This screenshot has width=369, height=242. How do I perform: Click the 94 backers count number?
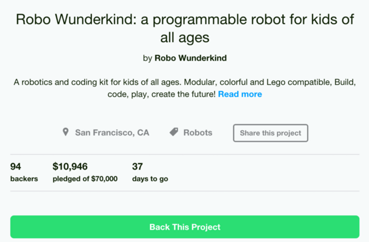(x=16, y=166)
